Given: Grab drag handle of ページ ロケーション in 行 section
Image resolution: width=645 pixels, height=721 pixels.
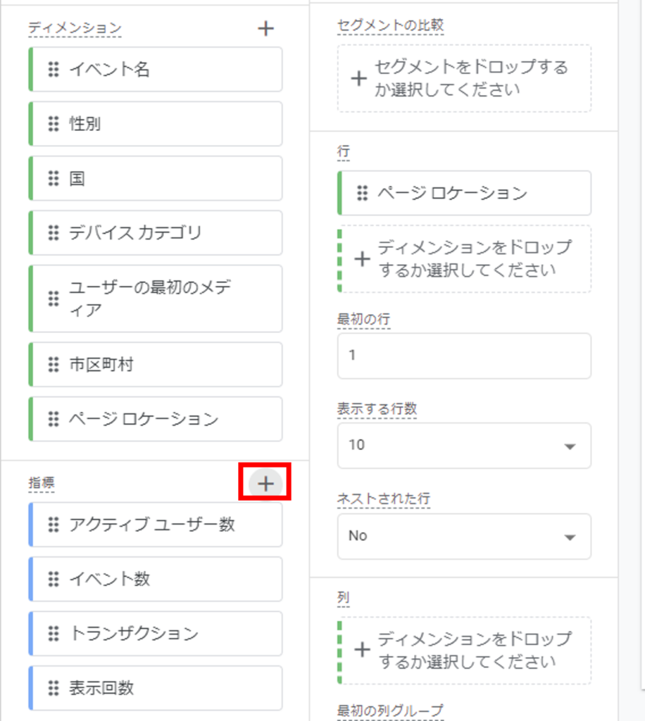Looking at the screenshot, I should [363, 193].
